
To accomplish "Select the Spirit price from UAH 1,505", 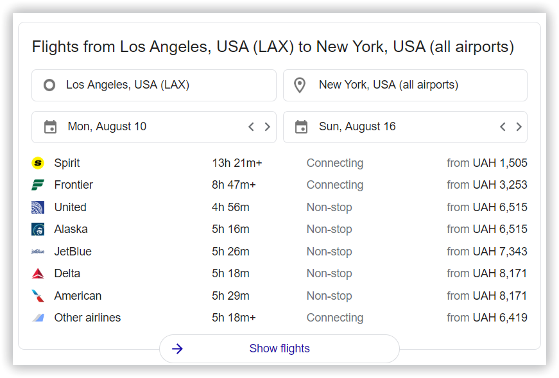I will [487, 163].
